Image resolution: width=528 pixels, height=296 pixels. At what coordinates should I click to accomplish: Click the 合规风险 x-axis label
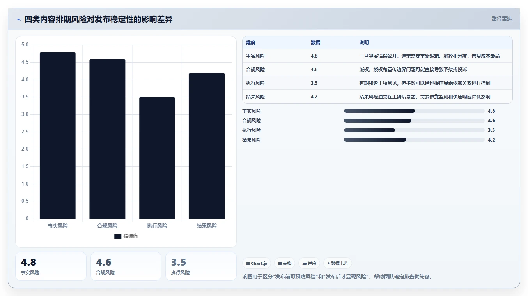(107, 226)
